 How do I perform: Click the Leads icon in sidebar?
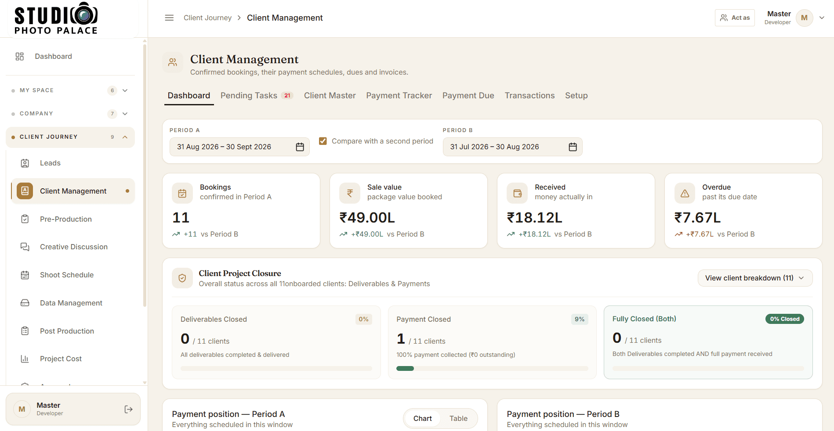pos(25,163)
